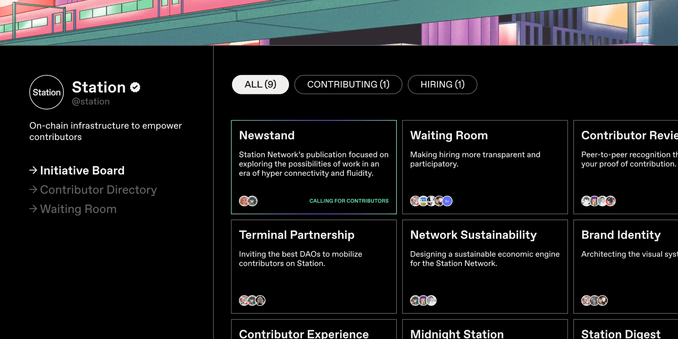Click third avatar on Contributor Review card
Screen dimensions: 678x339
tap(602, 201)
